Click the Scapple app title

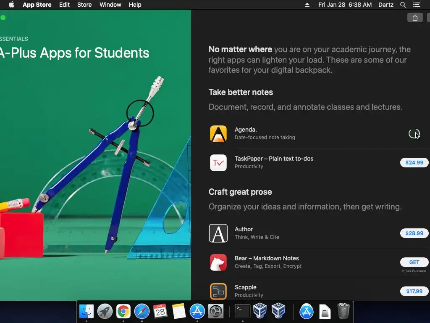click(245, 287)
